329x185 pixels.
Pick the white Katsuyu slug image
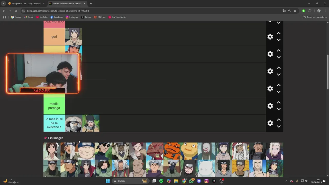point(206,168)
